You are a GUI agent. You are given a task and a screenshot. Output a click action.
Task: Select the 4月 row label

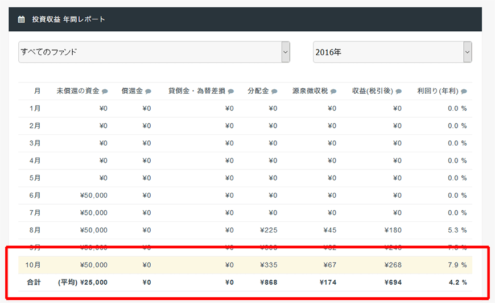tap(35, 160)
